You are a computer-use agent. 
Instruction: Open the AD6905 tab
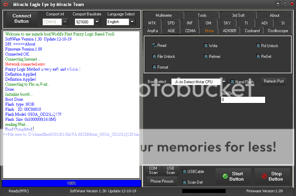pyautogui.click(x=229, y=31)
